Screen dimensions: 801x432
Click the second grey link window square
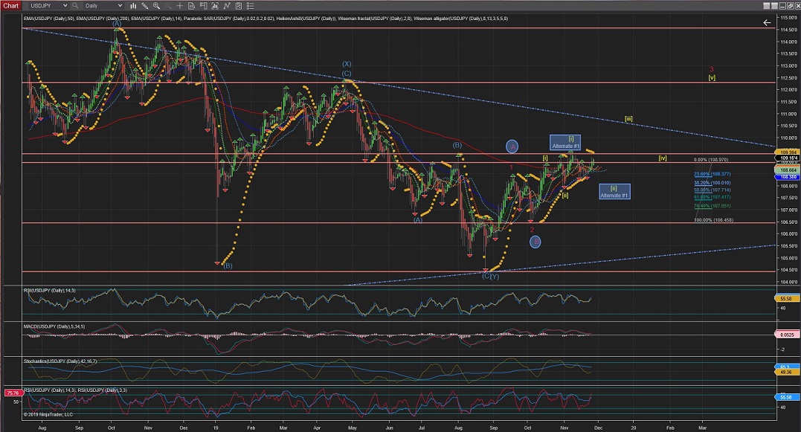click(774, 6)
